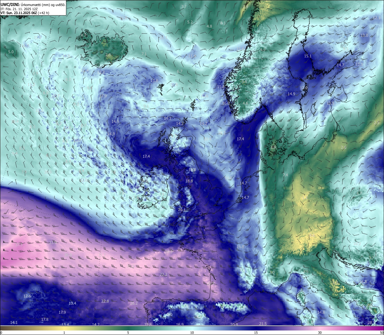Click the 16.0 value off southwest Norway

click(x=226, y=103)
